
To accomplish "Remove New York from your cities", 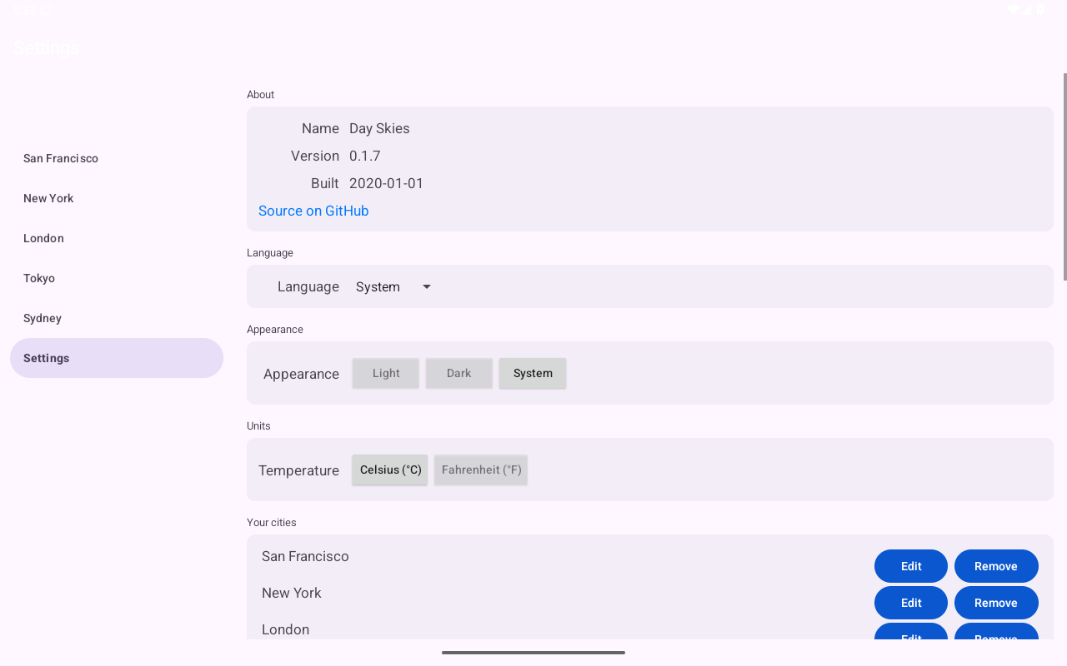I will 996,603.
